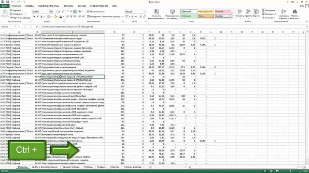Open the Сводная таблица sheet tab
The width and height of the screenshot is (309, 173).
tap(71, 167)
